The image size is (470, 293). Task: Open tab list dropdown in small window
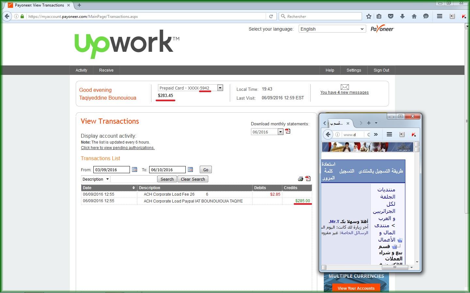click(x=376, y=123)
